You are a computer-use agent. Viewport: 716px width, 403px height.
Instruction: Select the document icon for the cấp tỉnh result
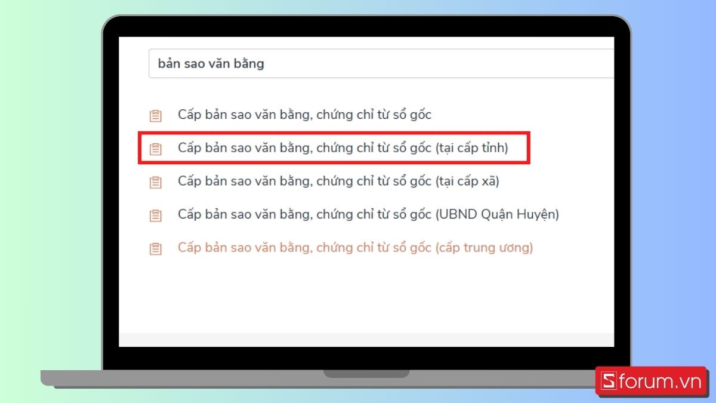point(155,147)
